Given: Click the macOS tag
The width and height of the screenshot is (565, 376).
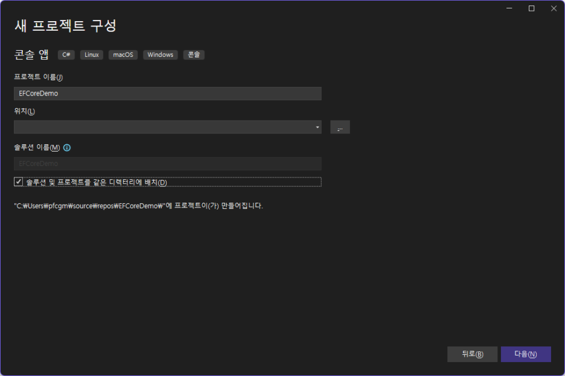Looking at the screenshot, I should click(x=123, y=55).
